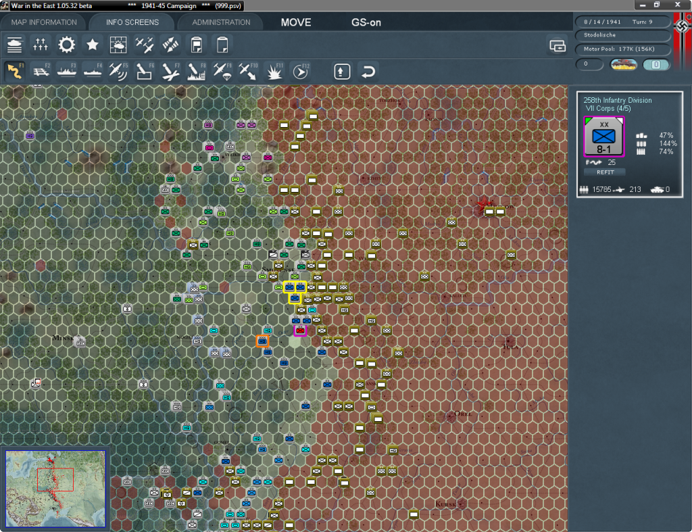
Task: Select the F3 naval transport mode
Action: 67,71
